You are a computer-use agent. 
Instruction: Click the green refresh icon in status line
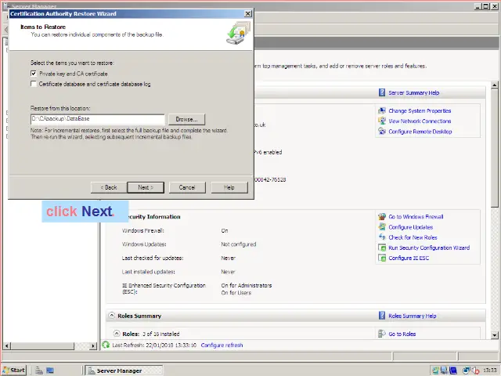pyautogui.click(x=106, y=345)
